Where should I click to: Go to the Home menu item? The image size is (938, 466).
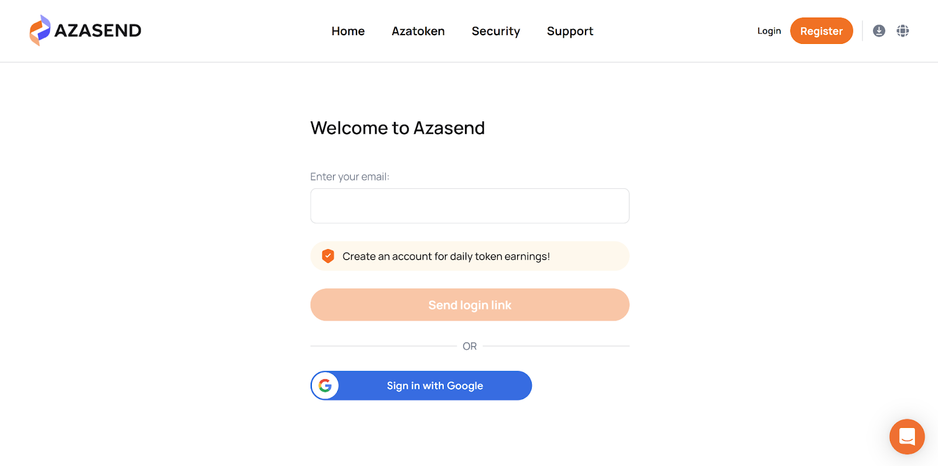348,31
